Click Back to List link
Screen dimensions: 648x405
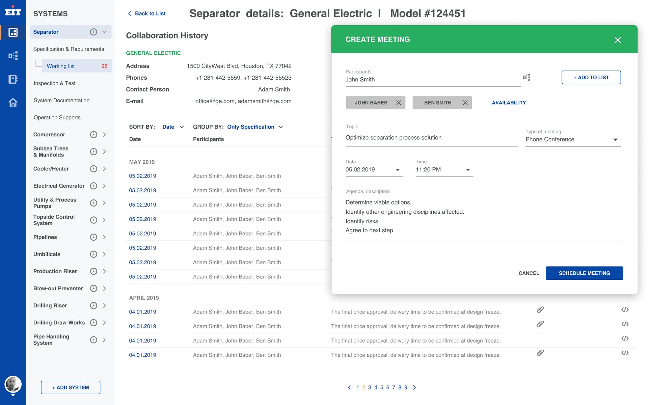pyautogui.click(x=147, y=13)
